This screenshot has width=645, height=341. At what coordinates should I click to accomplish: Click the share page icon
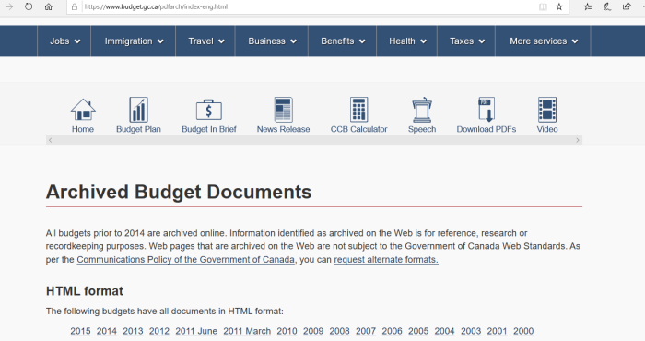[627, 6]
